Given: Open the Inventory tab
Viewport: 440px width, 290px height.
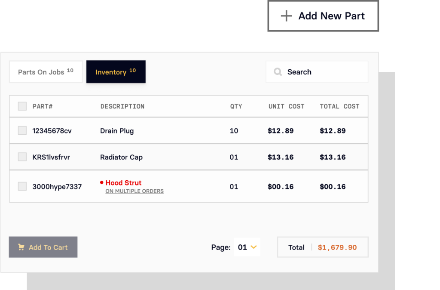Looking at the screenshot, I should point(116,72).
